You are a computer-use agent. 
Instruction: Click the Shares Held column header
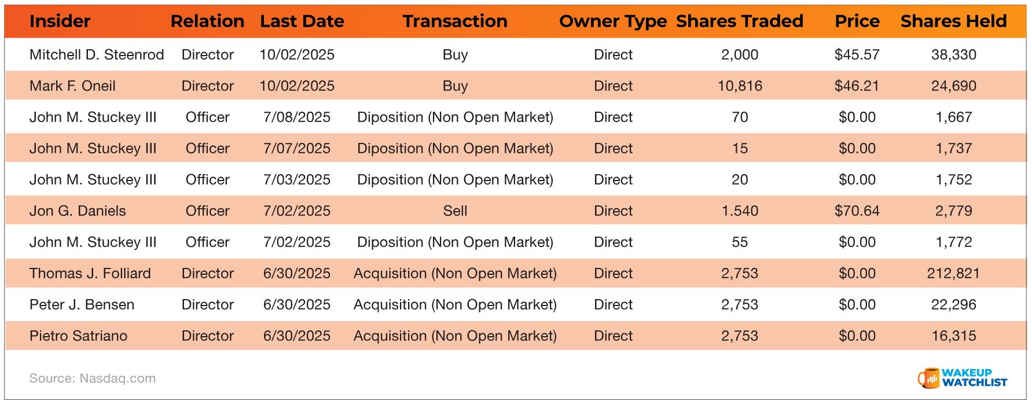pos(953,21)
